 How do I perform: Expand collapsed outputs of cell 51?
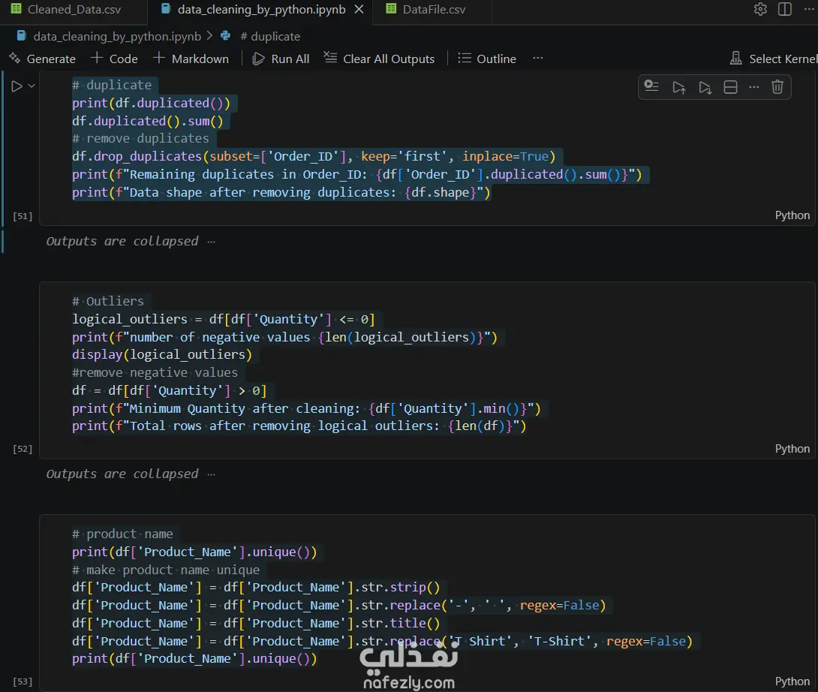coord(211,242)
